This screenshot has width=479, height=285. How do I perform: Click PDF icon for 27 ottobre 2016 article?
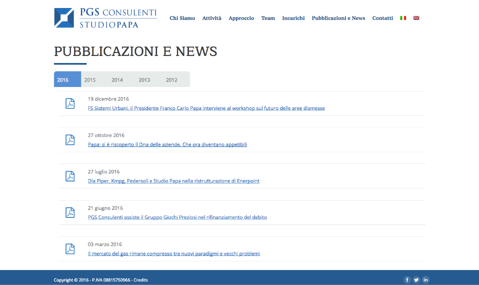click(70, 140)
